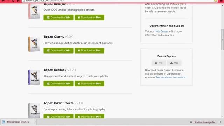The image size is (224, 126).
Task: Close the downloads bar
Action: 220,122
